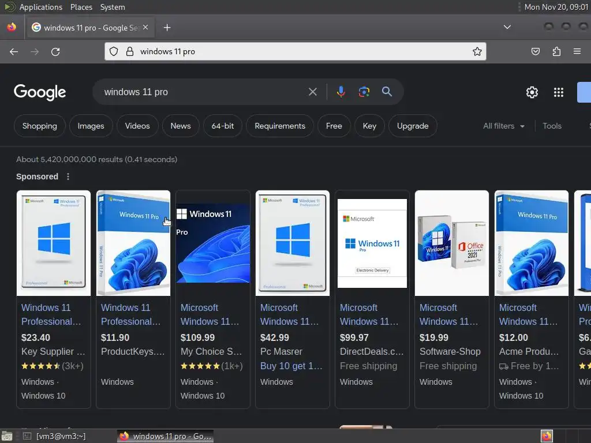List all tabs with the chevron button

[507, 27]
